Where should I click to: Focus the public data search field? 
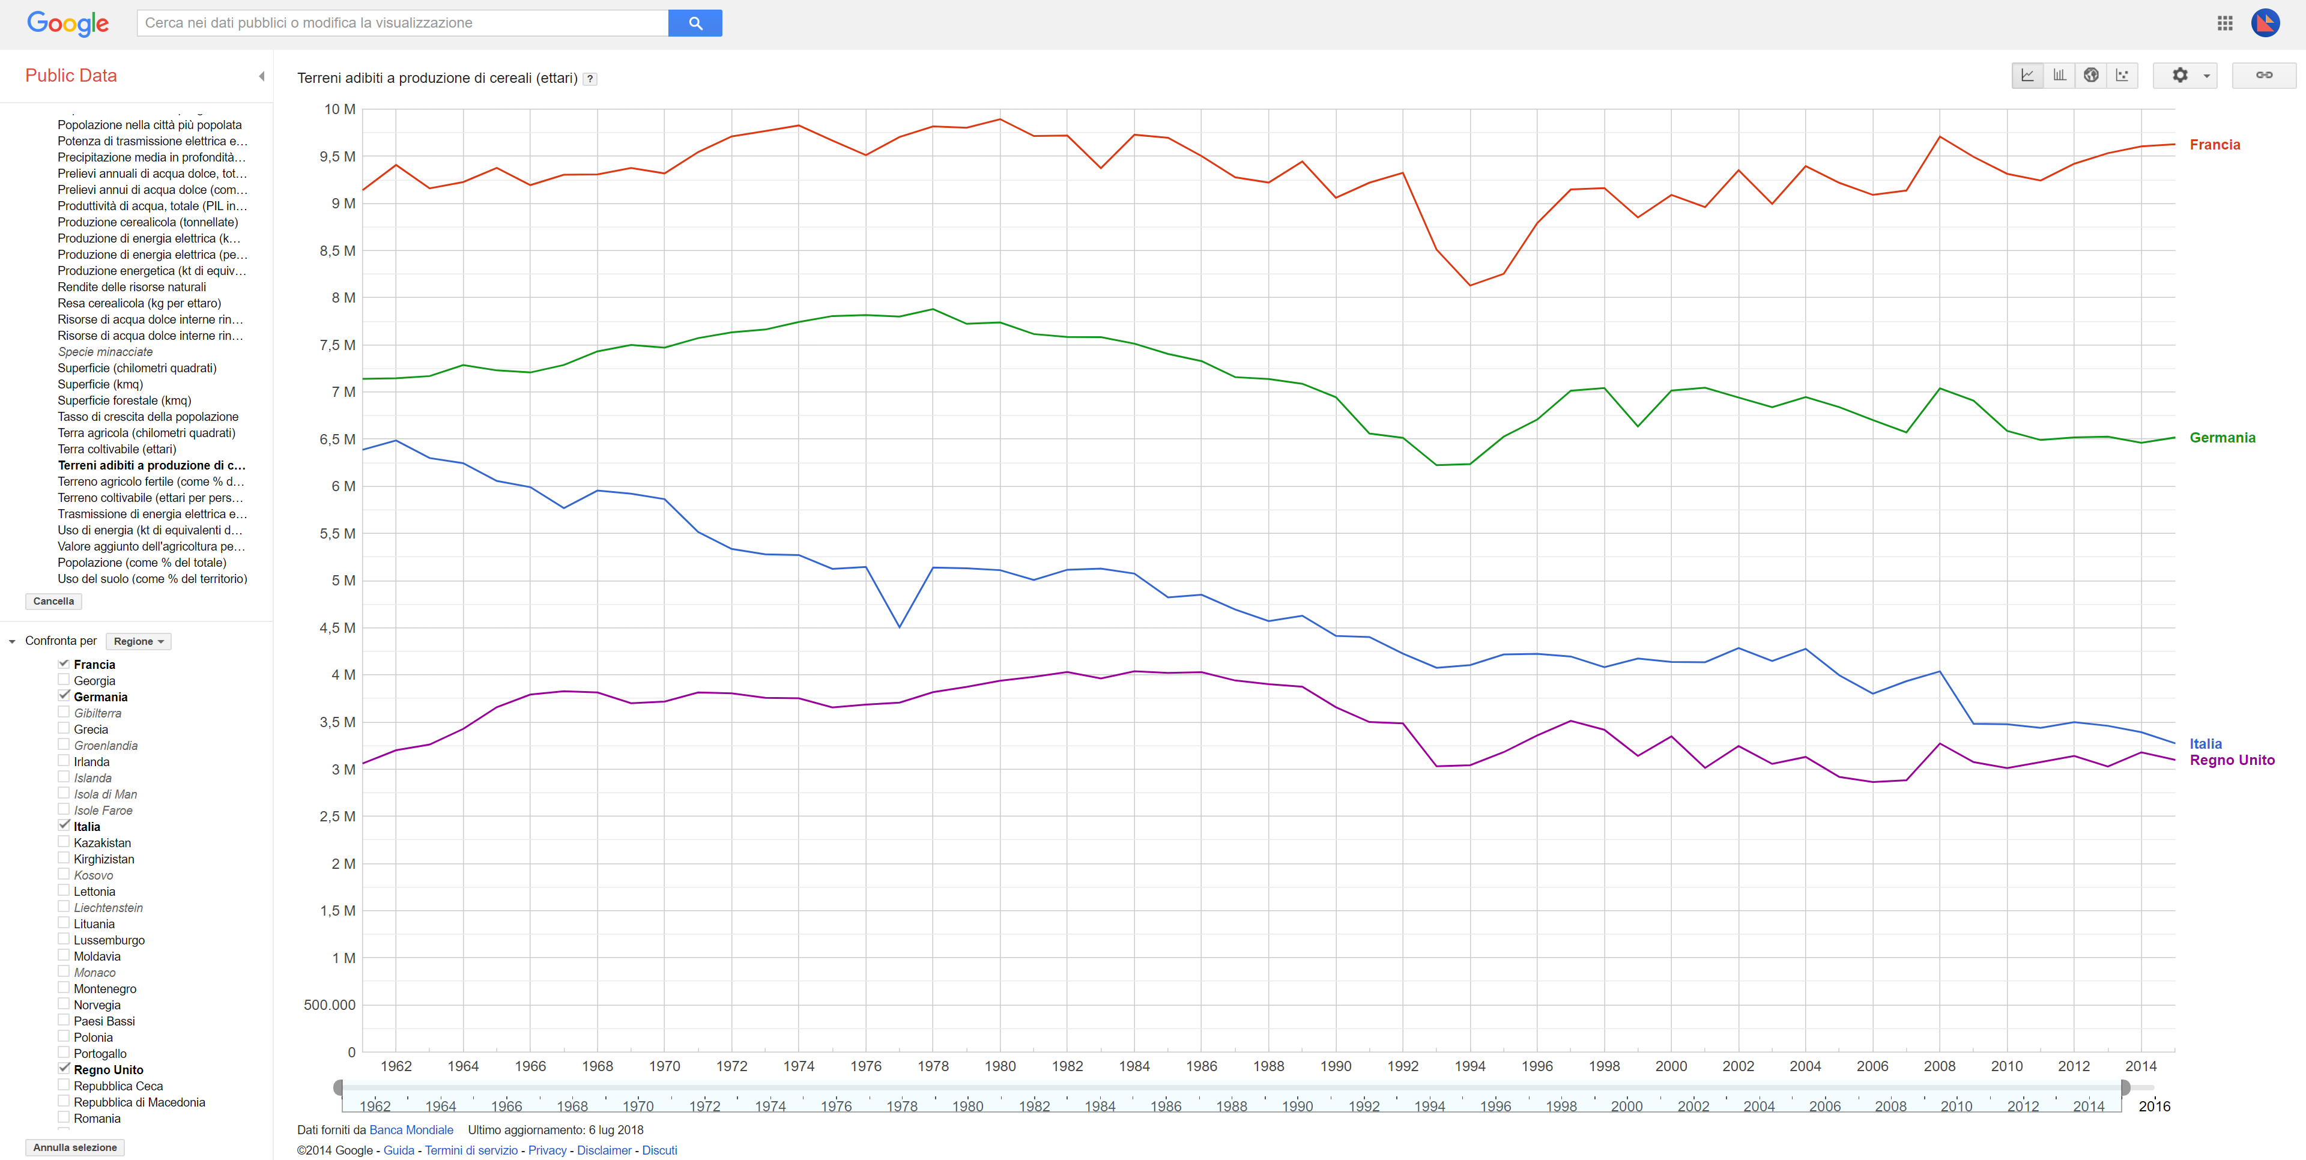[x=403, y=23]
